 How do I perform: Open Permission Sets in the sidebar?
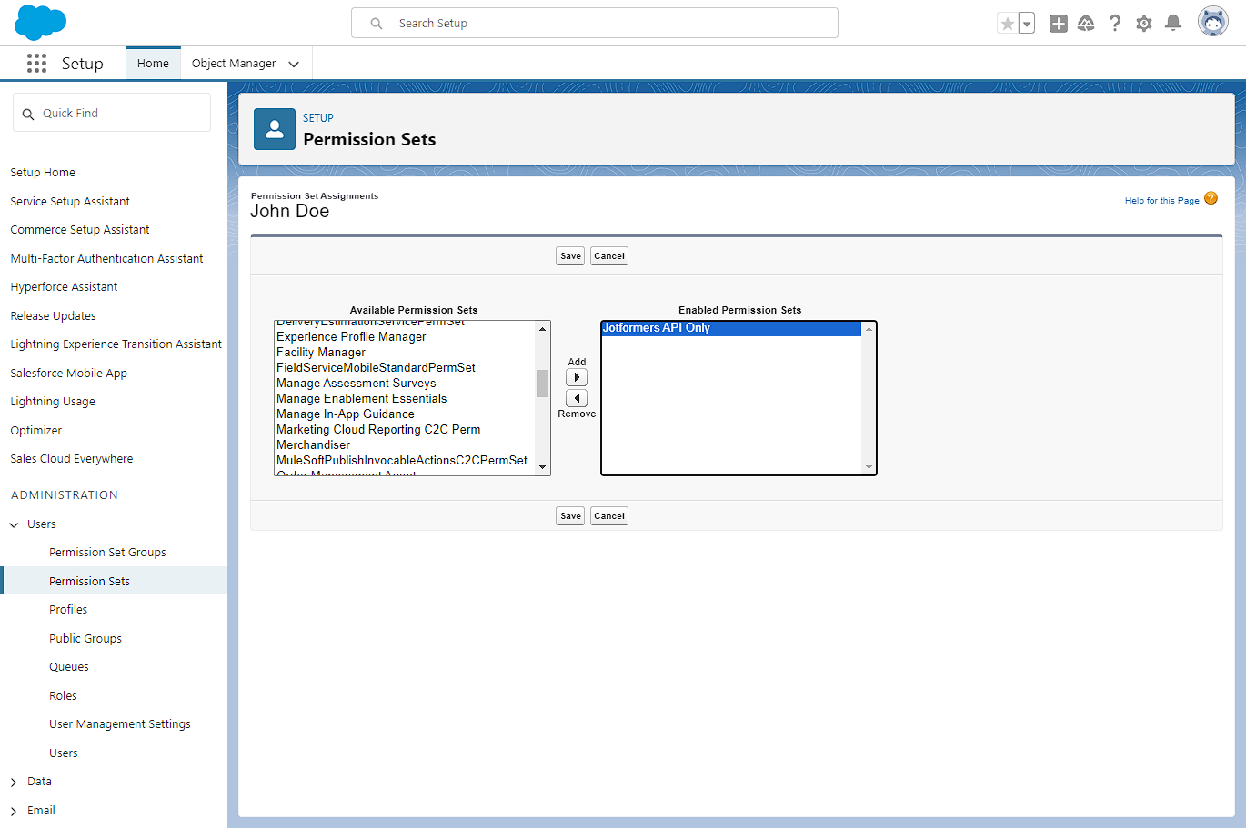point(89,582)
